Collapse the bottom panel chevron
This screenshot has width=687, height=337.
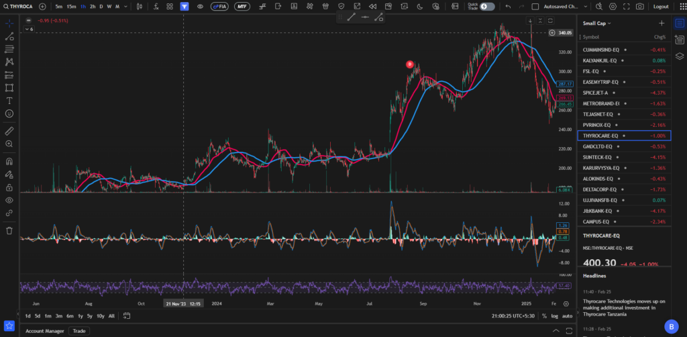tap(556, 330)
